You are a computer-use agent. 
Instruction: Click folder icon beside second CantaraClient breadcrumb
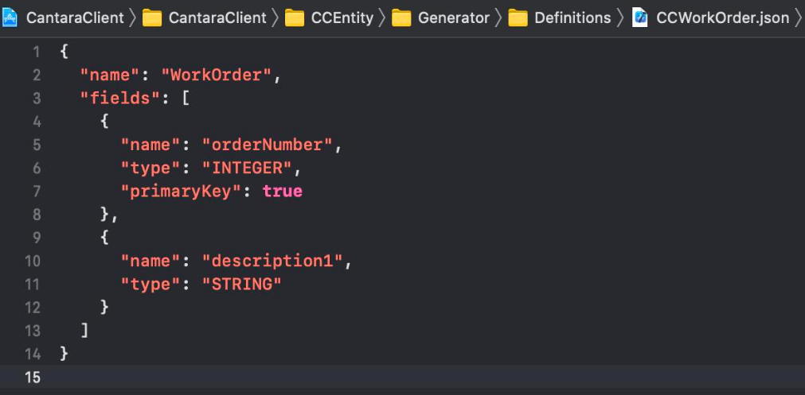coord(152,17)
